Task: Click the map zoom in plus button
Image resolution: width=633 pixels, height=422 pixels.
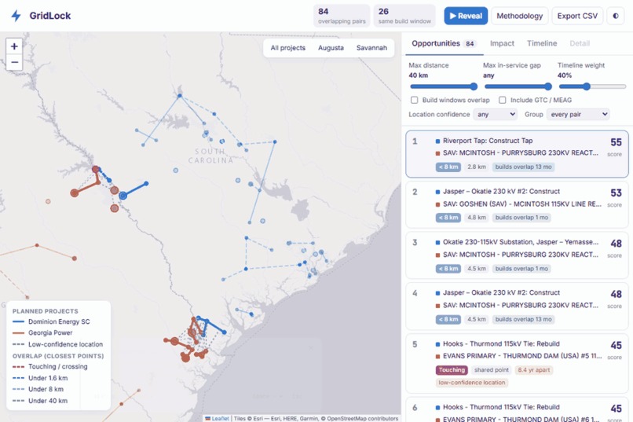Action: pyautogui.click(x=14, y=46)
